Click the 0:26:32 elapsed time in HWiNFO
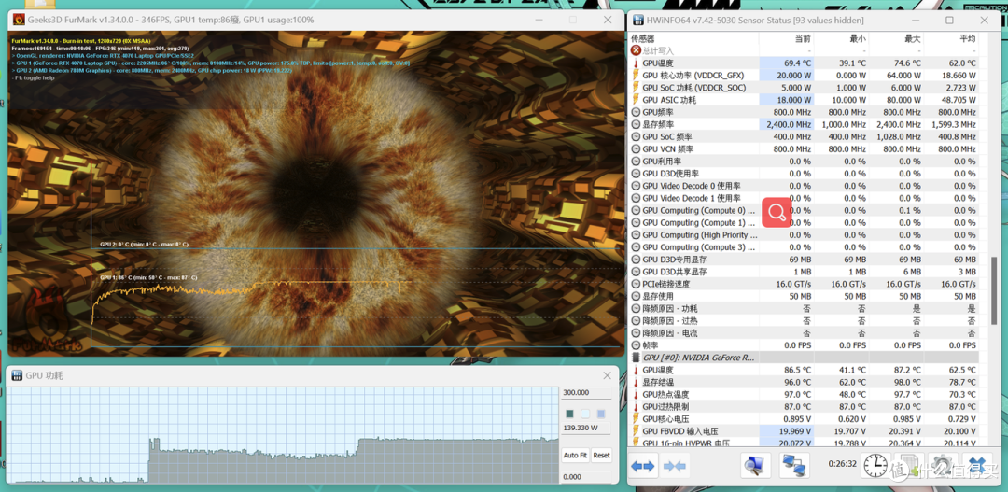Viewport: 1008px width, 492px height. click(x=842, y=463)
